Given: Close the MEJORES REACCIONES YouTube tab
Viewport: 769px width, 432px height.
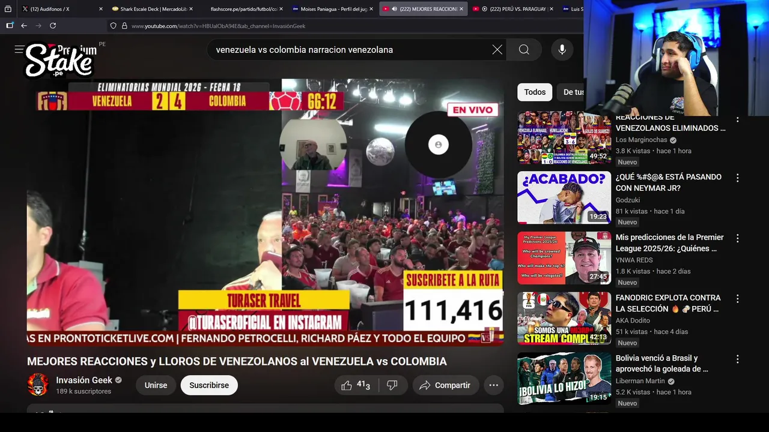Looking at the screenshot, I should (x=461, y=9).
